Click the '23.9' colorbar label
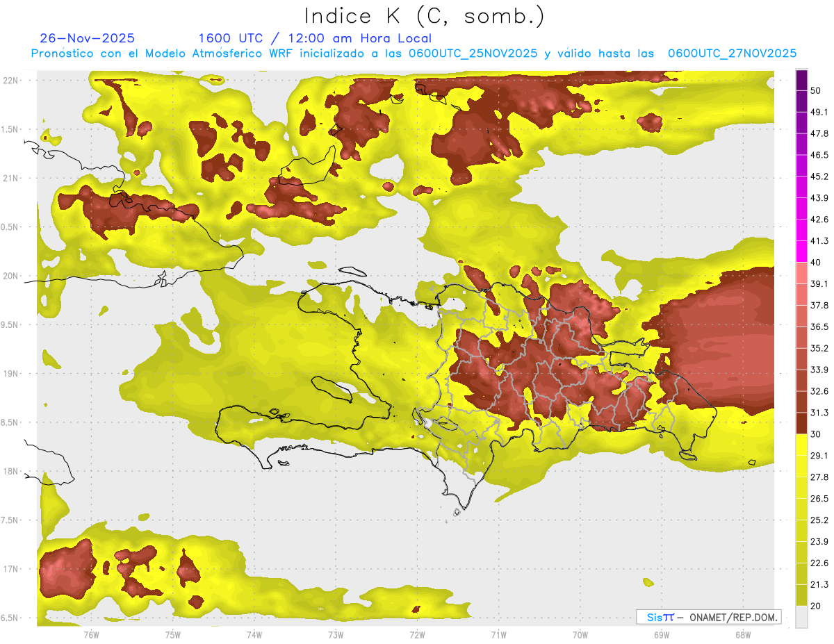834x644 pixels. coord(819,541)
